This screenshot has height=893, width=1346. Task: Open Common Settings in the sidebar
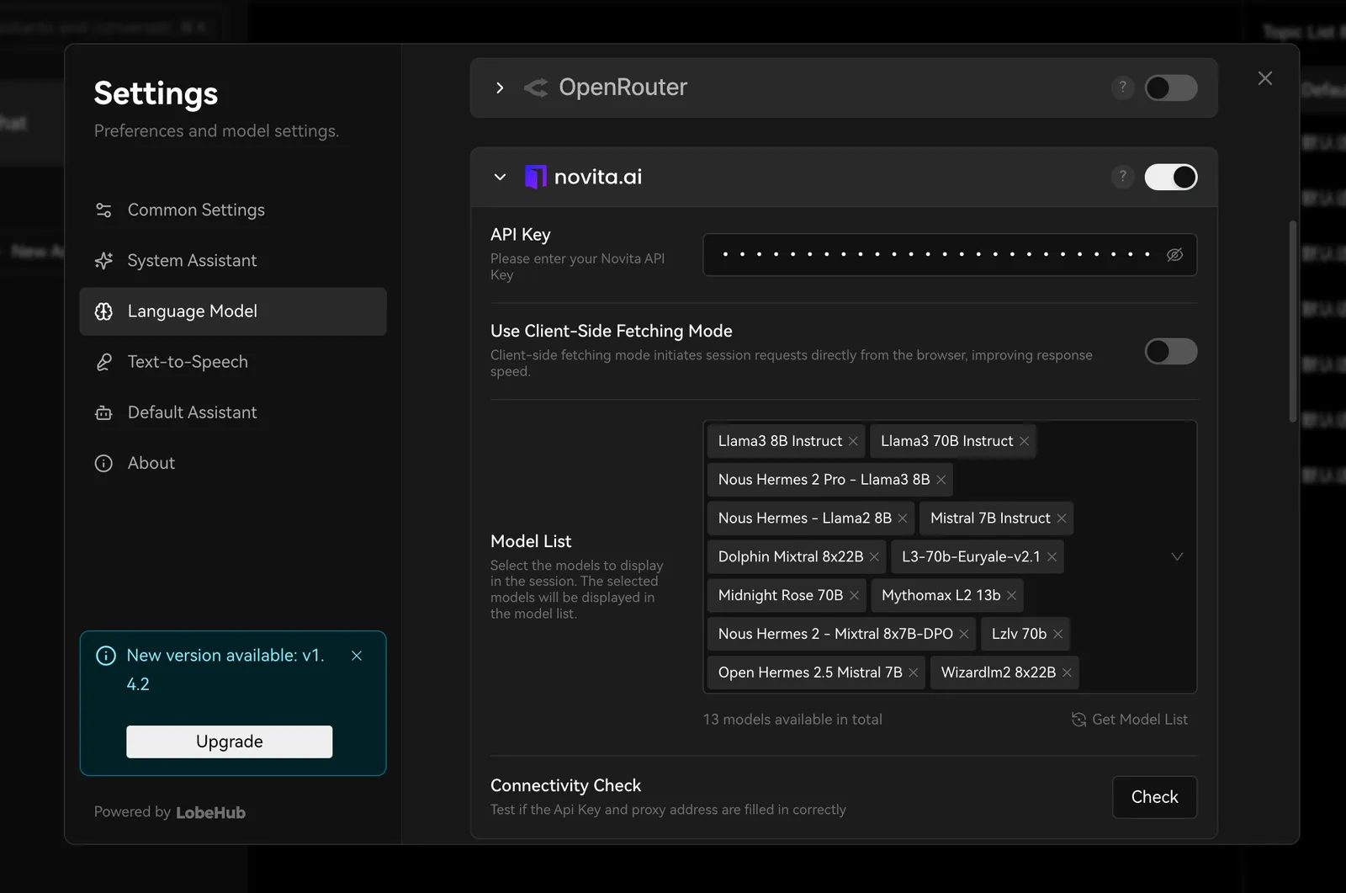coord(196,210)
